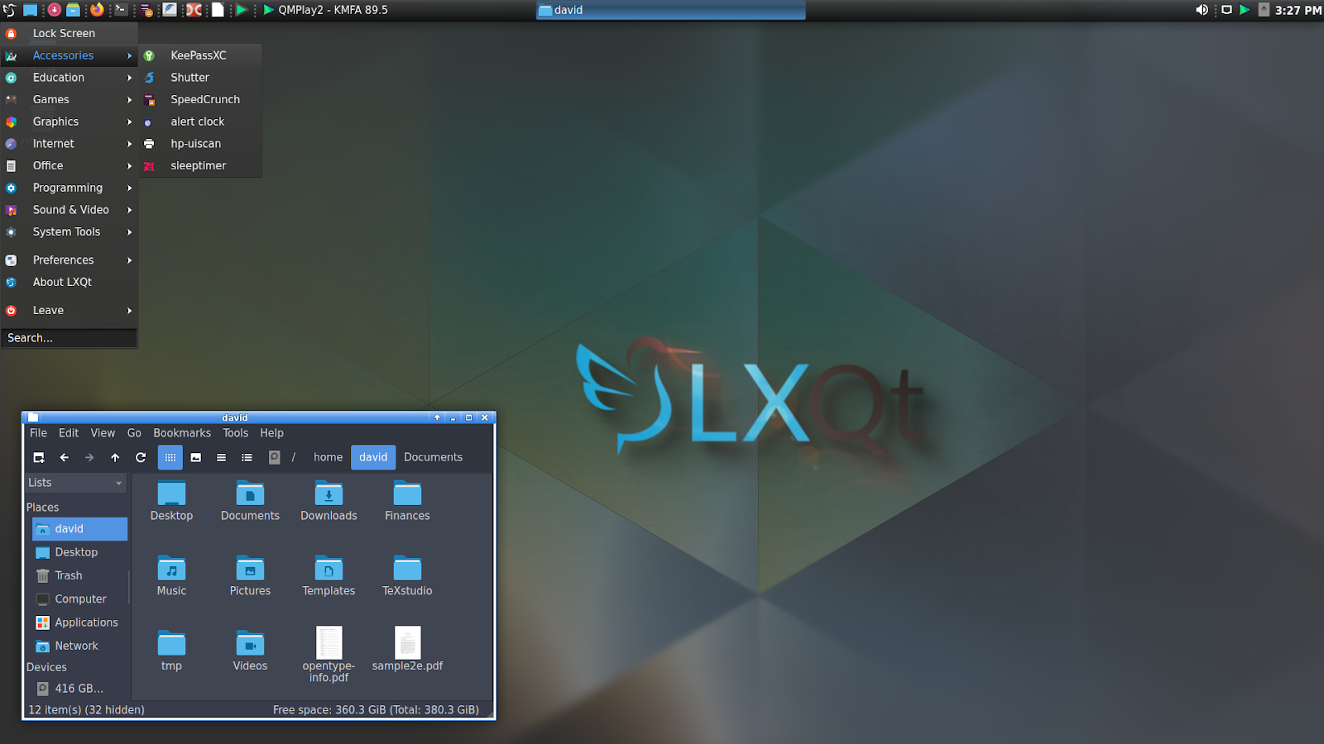This screenshot has width=1324, height=744.
Task: Expand the System Tools submenu
Action: [x=70, y=232]
